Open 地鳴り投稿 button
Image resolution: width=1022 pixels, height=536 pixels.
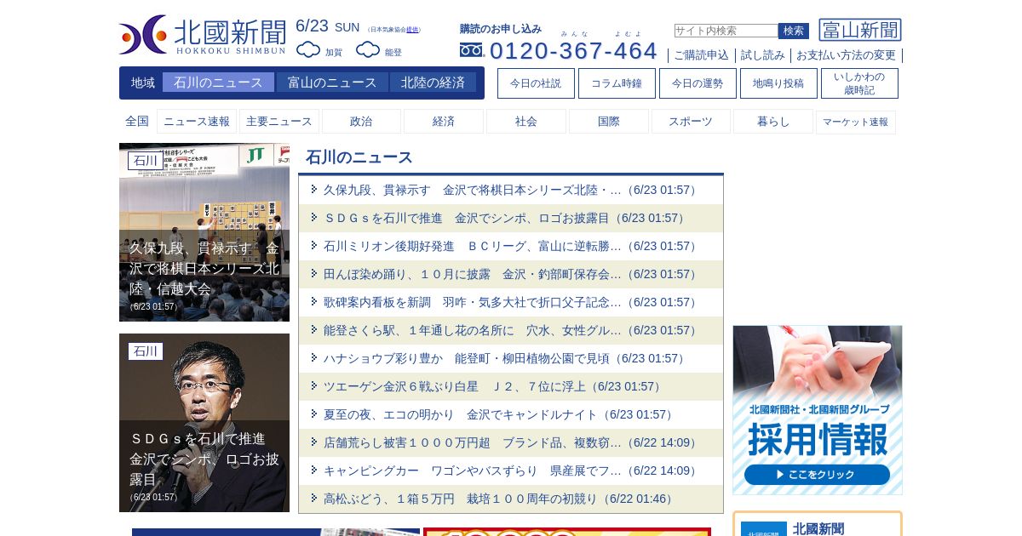point(778,83)
